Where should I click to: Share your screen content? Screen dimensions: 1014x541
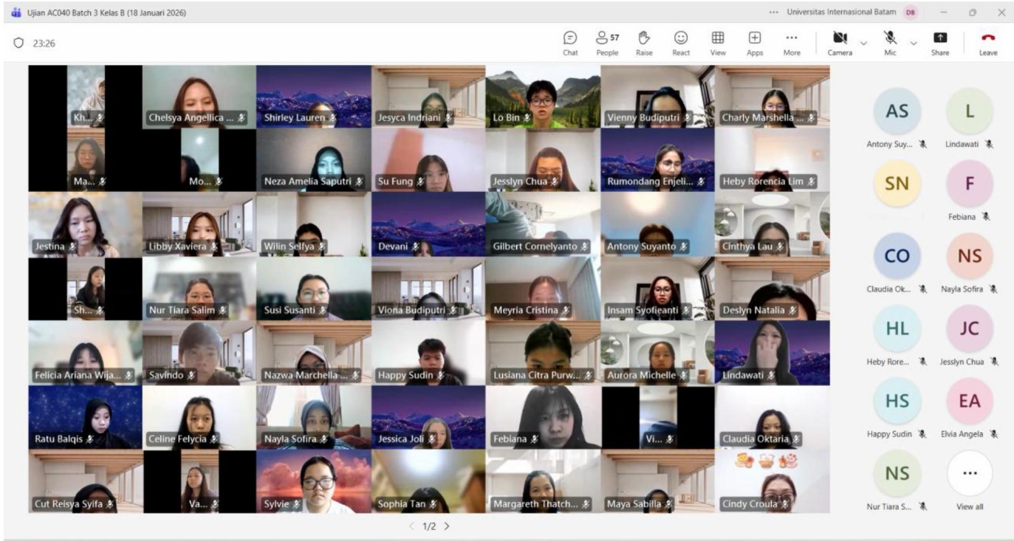pyautogui.click(x=940, y=43)
